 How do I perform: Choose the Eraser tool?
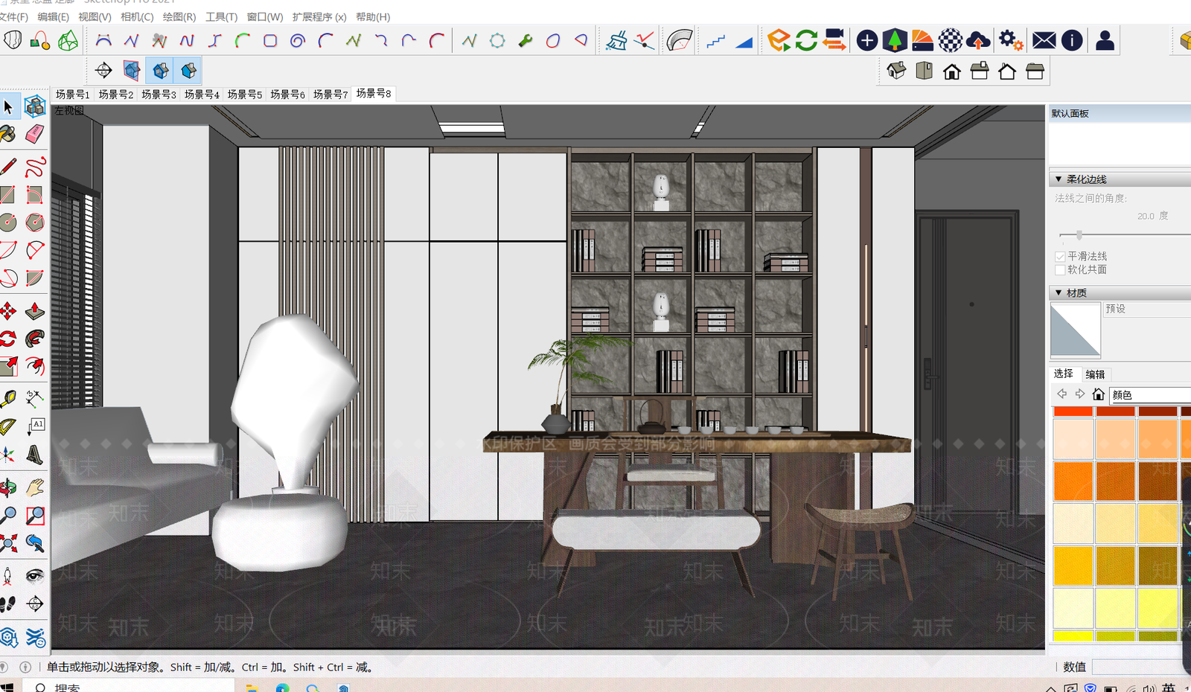click(34, 135)
